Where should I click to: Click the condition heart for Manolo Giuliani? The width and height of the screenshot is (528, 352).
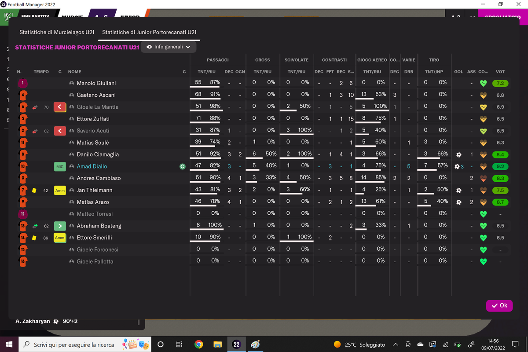pos(483,83)
